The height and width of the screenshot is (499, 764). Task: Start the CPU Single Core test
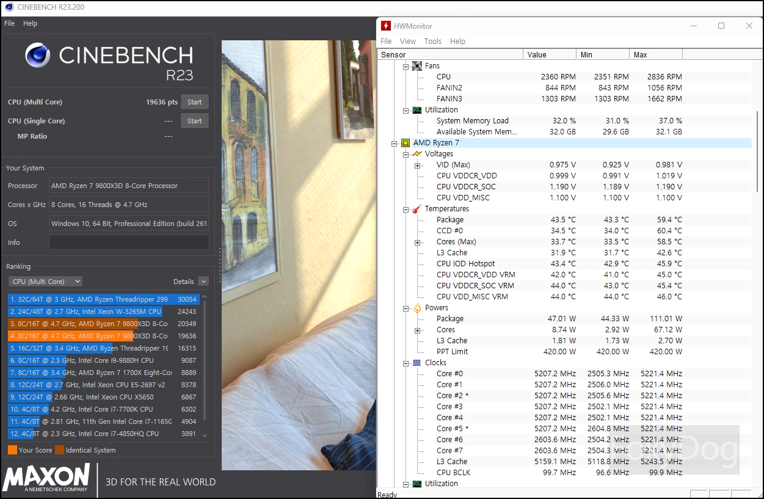[195, 121]
